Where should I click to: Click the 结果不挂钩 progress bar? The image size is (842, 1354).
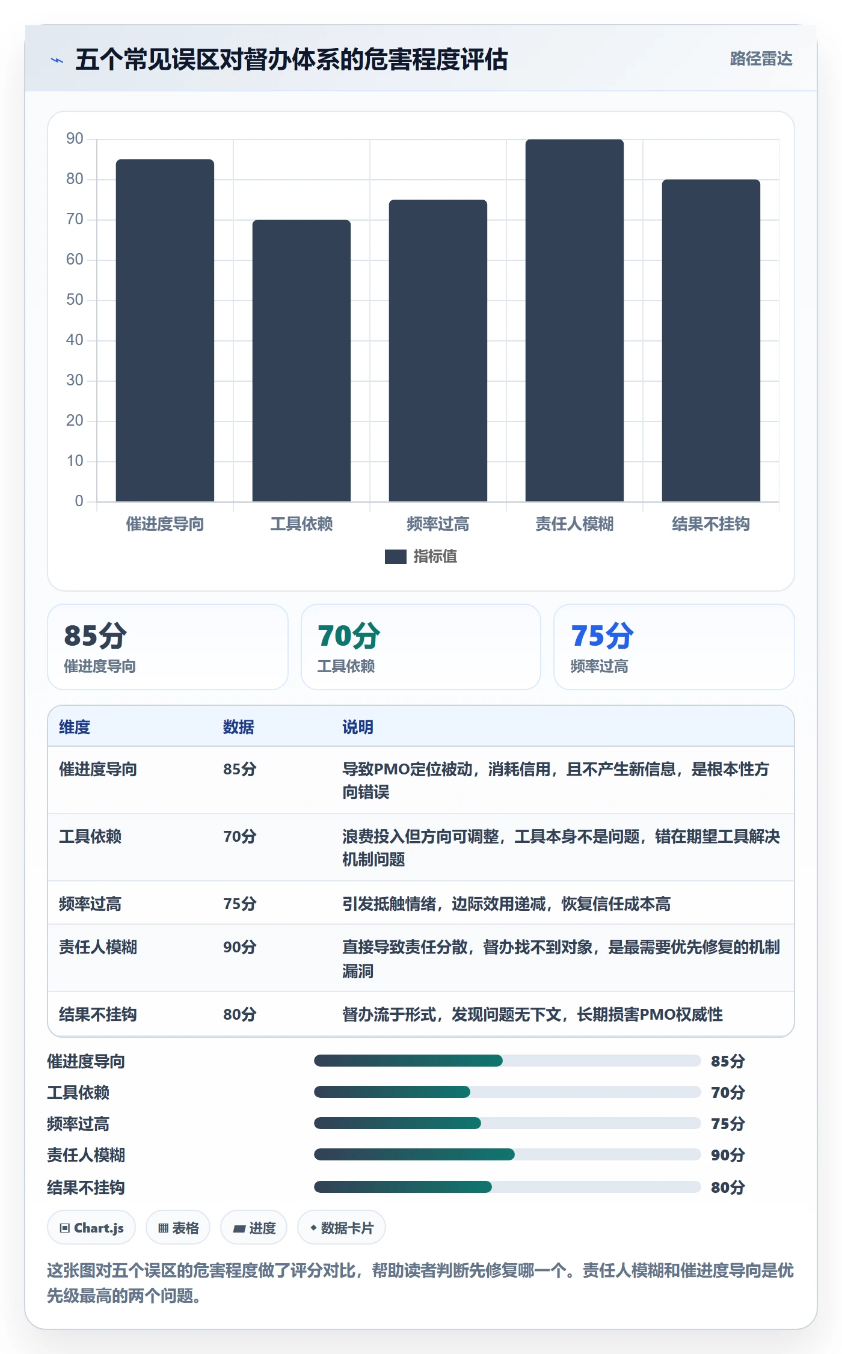click(508, 1187)
